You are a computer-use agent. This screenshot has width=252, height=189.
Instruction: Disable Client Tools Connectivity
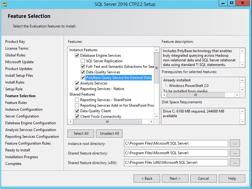[77, 116]
